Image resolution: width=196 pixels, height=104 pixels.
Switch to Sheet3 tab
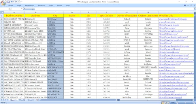click(x=31, y=100)
